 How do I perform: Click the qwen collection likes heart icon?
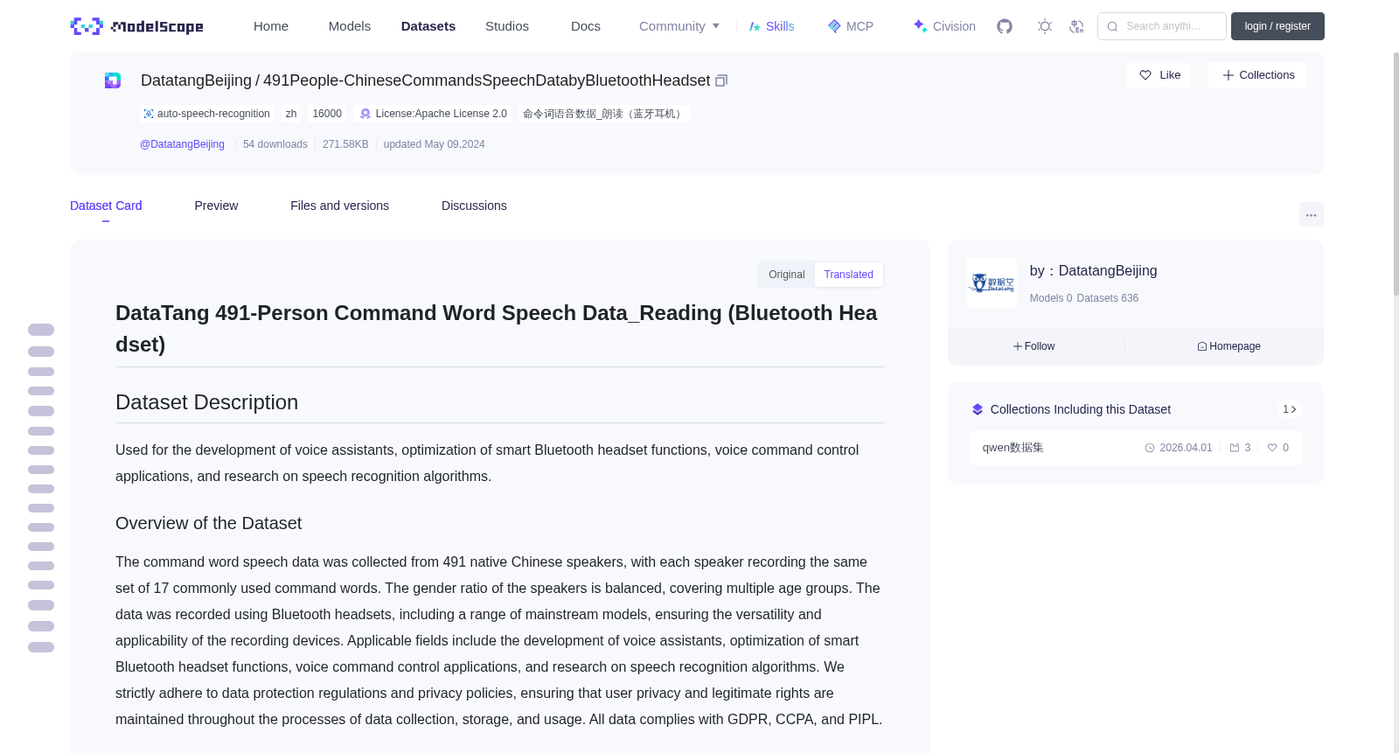pos(1272,448)
